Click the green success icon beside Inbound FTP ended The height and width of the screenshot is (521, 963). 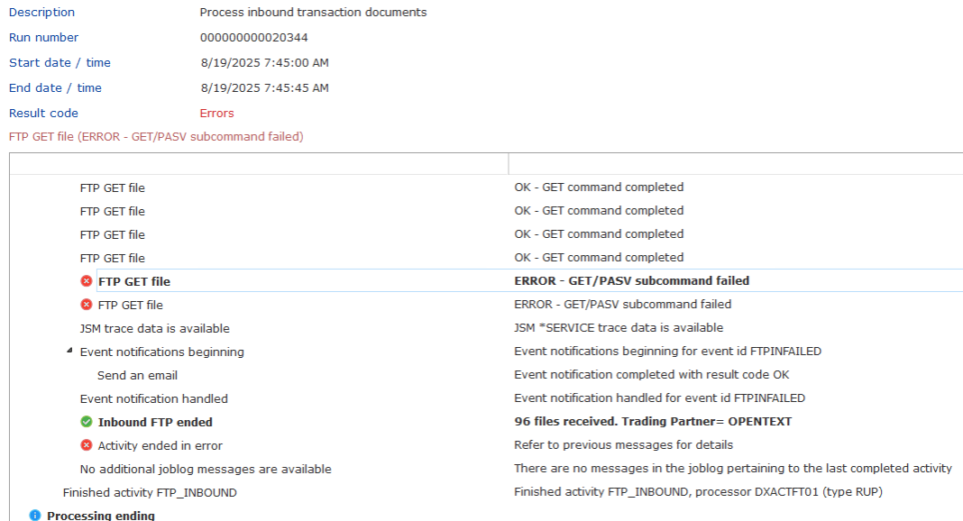pyautogui.click(x=86, y=421)
